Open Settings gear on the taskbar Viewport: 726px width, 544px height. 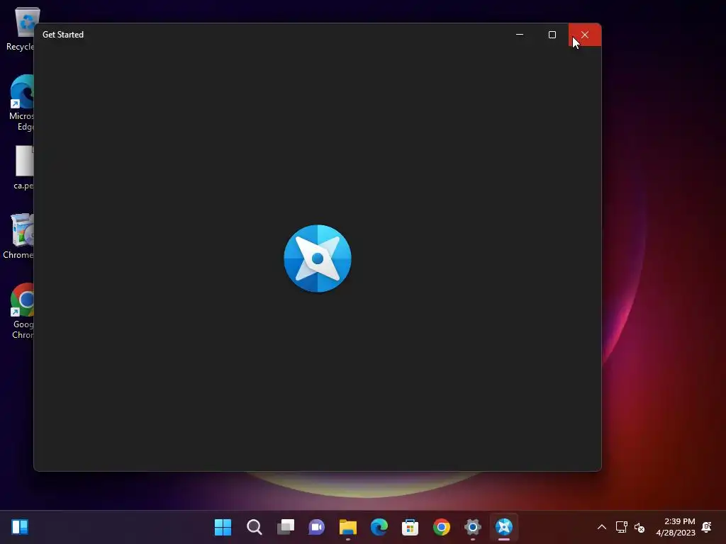(473, 527)
